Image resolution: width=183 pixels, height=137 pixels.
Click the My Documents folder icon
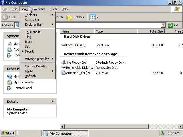tap(9, 82)
